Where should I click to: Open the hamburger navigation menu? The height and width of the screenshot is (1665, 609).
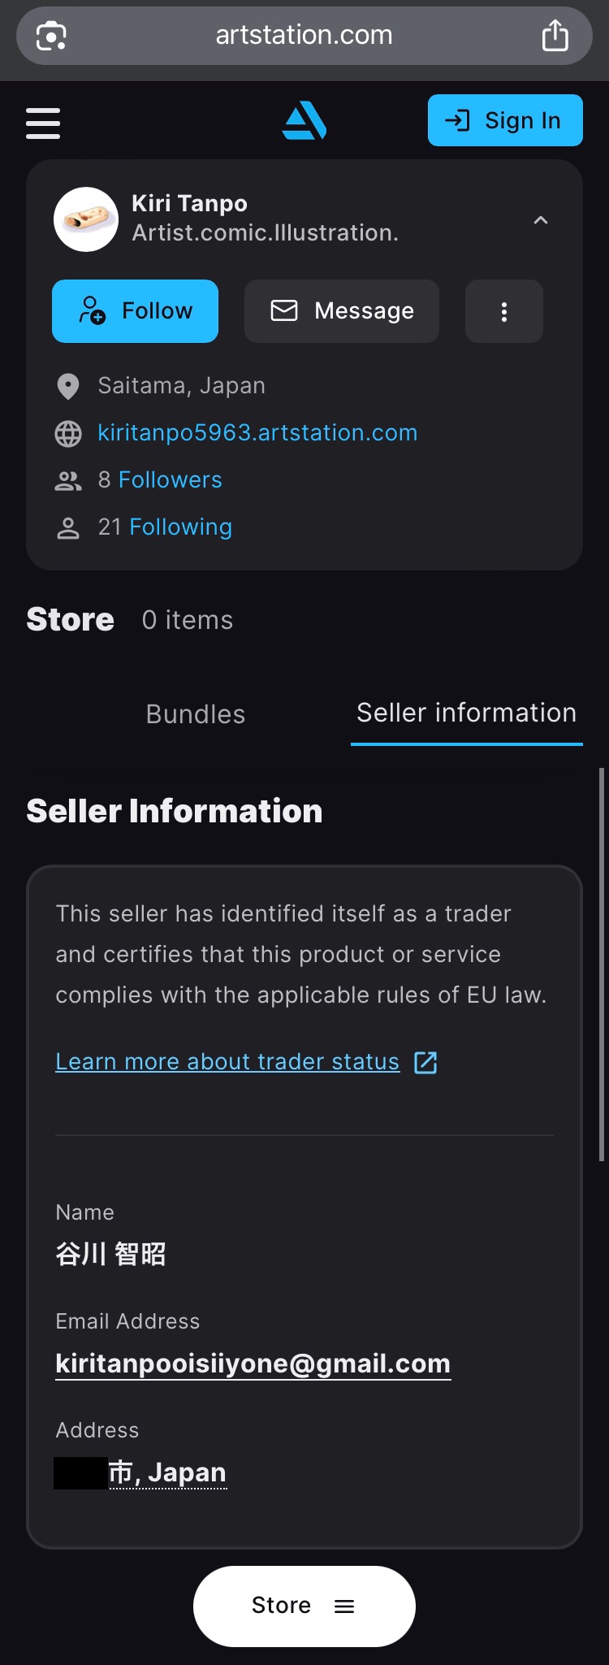click(43, 123)
